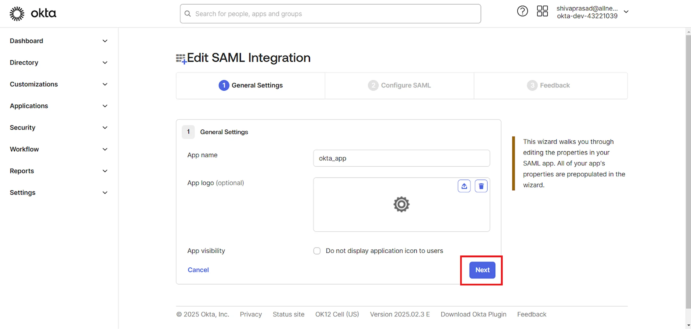Click the section number 1 badge
The width and height of the screenshot is (691, 329).
188,132
